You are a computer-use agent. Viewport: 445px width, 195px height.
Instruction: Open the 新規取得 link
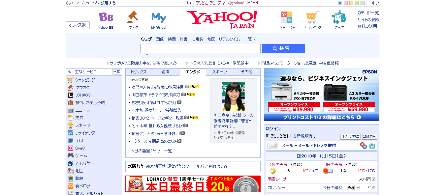click(x=304, y=136)
